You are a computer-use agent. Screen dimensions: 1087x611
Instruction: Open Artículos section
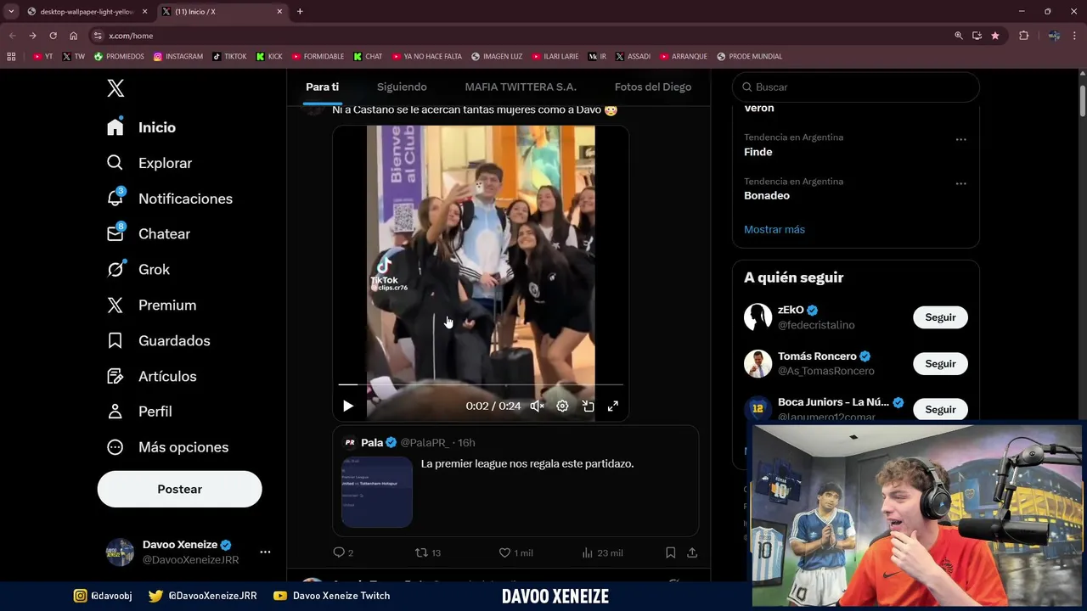point(151,377)
